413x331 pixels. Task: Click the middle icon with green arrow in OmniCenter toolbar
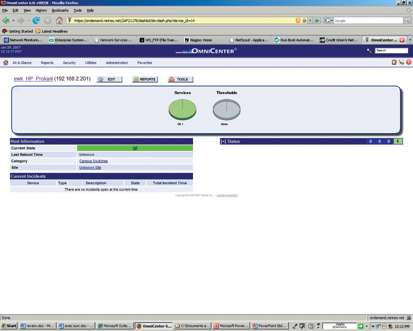tap(401, 62)
